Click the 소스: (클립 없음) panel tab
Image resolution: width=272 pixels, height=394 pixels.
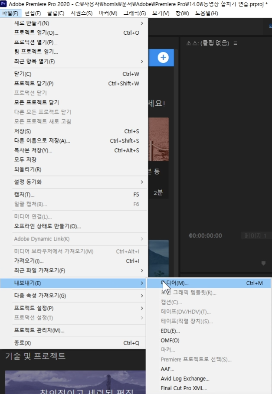[x=208, y=43]
